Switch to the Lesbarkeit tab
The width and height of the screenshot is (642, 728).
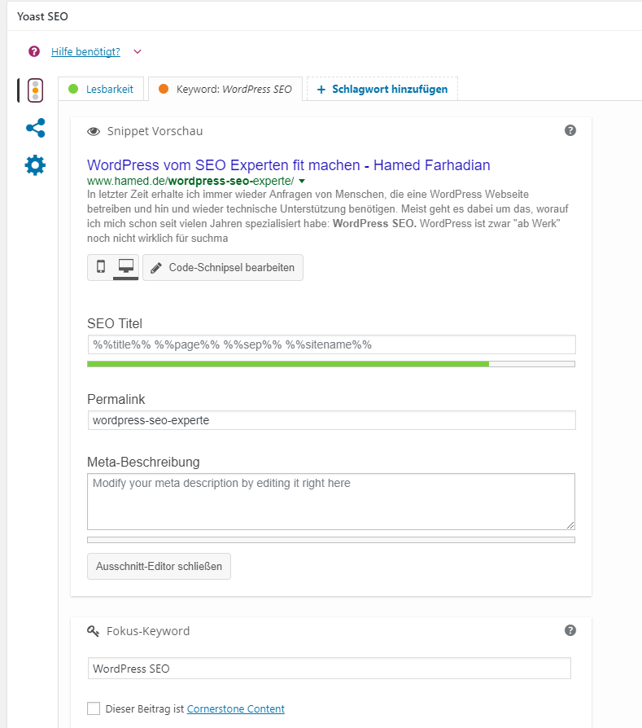pyautogui.click(x=101, y=89)
